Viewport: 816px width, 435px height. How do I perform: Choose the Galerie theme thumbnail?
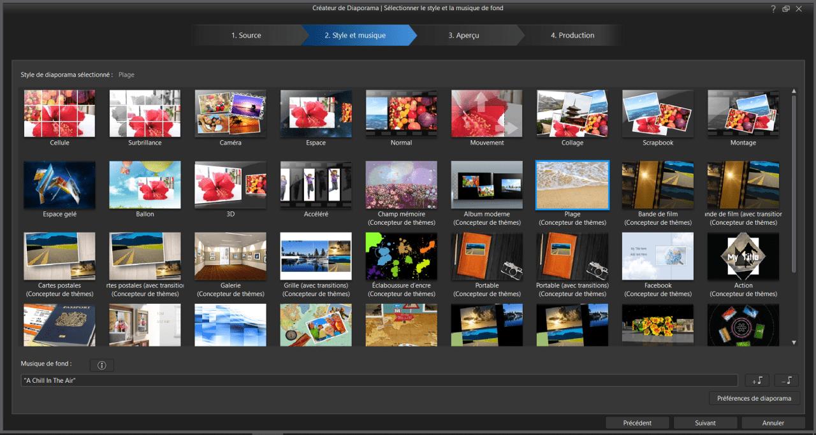coord(230,256)
